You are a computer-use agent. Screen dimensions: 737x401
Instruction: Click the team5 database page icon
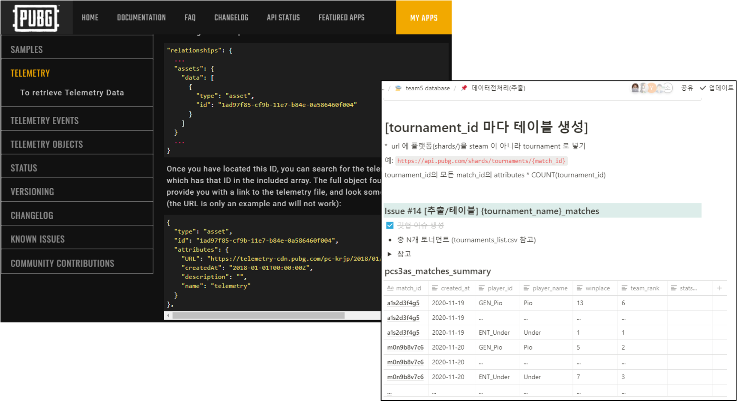pyautogui.click(x=398, y=88)
